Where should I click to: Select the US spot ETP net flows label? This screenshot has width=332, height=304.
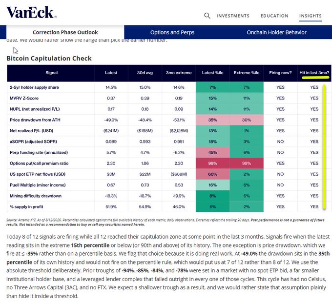coord(38,174)
